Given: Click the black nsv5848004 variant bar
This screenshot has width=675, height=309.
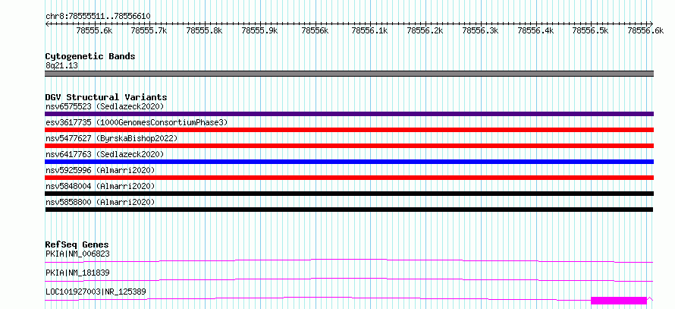Looking at the screenshot, I should [x=349, y=194].
